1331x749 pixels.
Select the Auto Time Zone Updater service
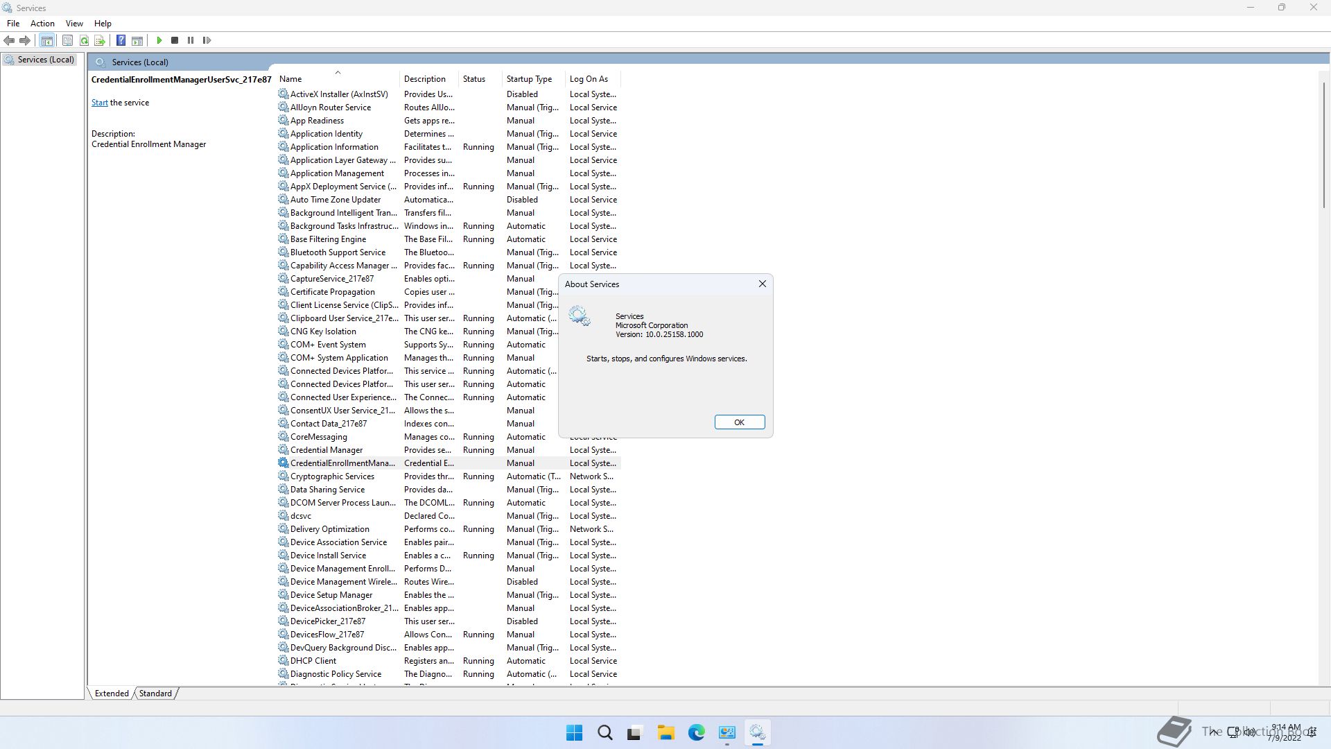[x=449, y=199]
